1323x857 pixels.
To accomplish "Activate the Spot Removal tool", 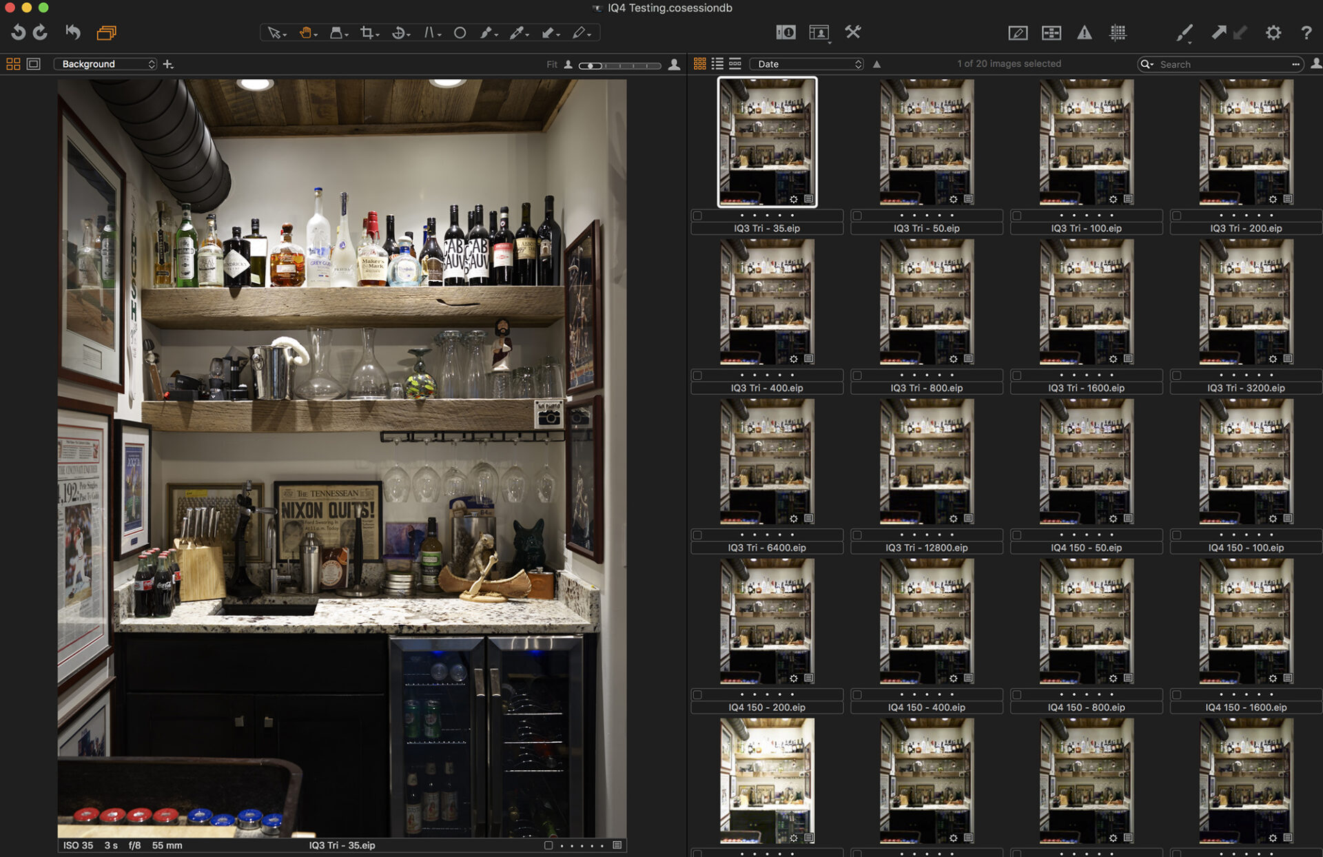I will [460, 32].
